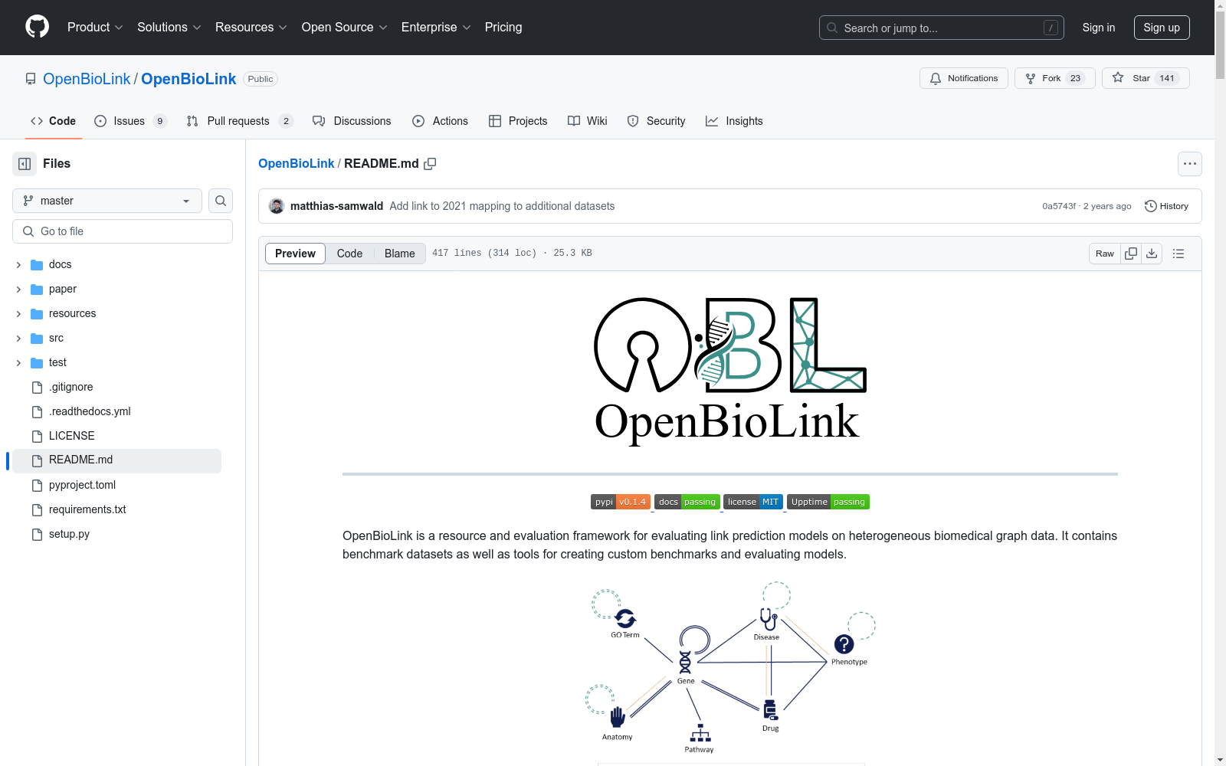Open the README outline list
The height and width of the screenshot is (766, 1226).
[x=1178, y=253]
